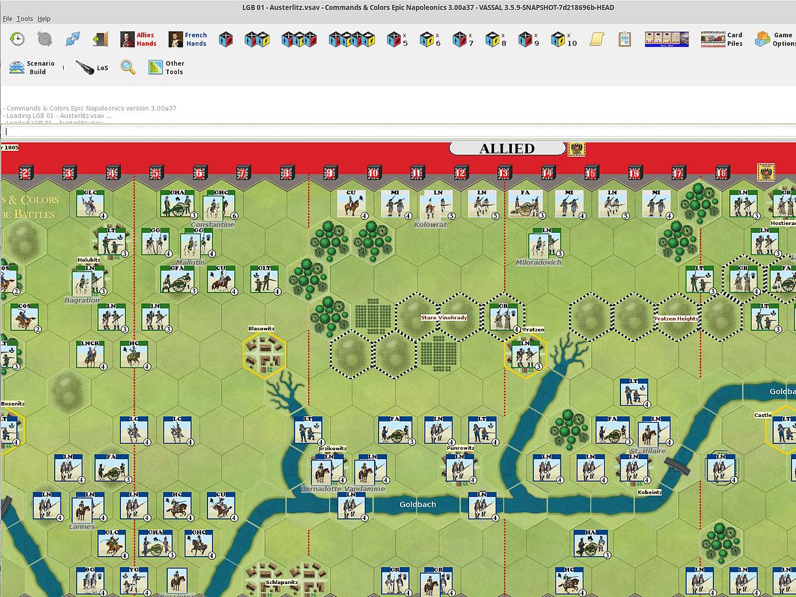This screenshot has width=796, height=597.
Task: Open the Tools menu
Action: click(x=25, y=18)
